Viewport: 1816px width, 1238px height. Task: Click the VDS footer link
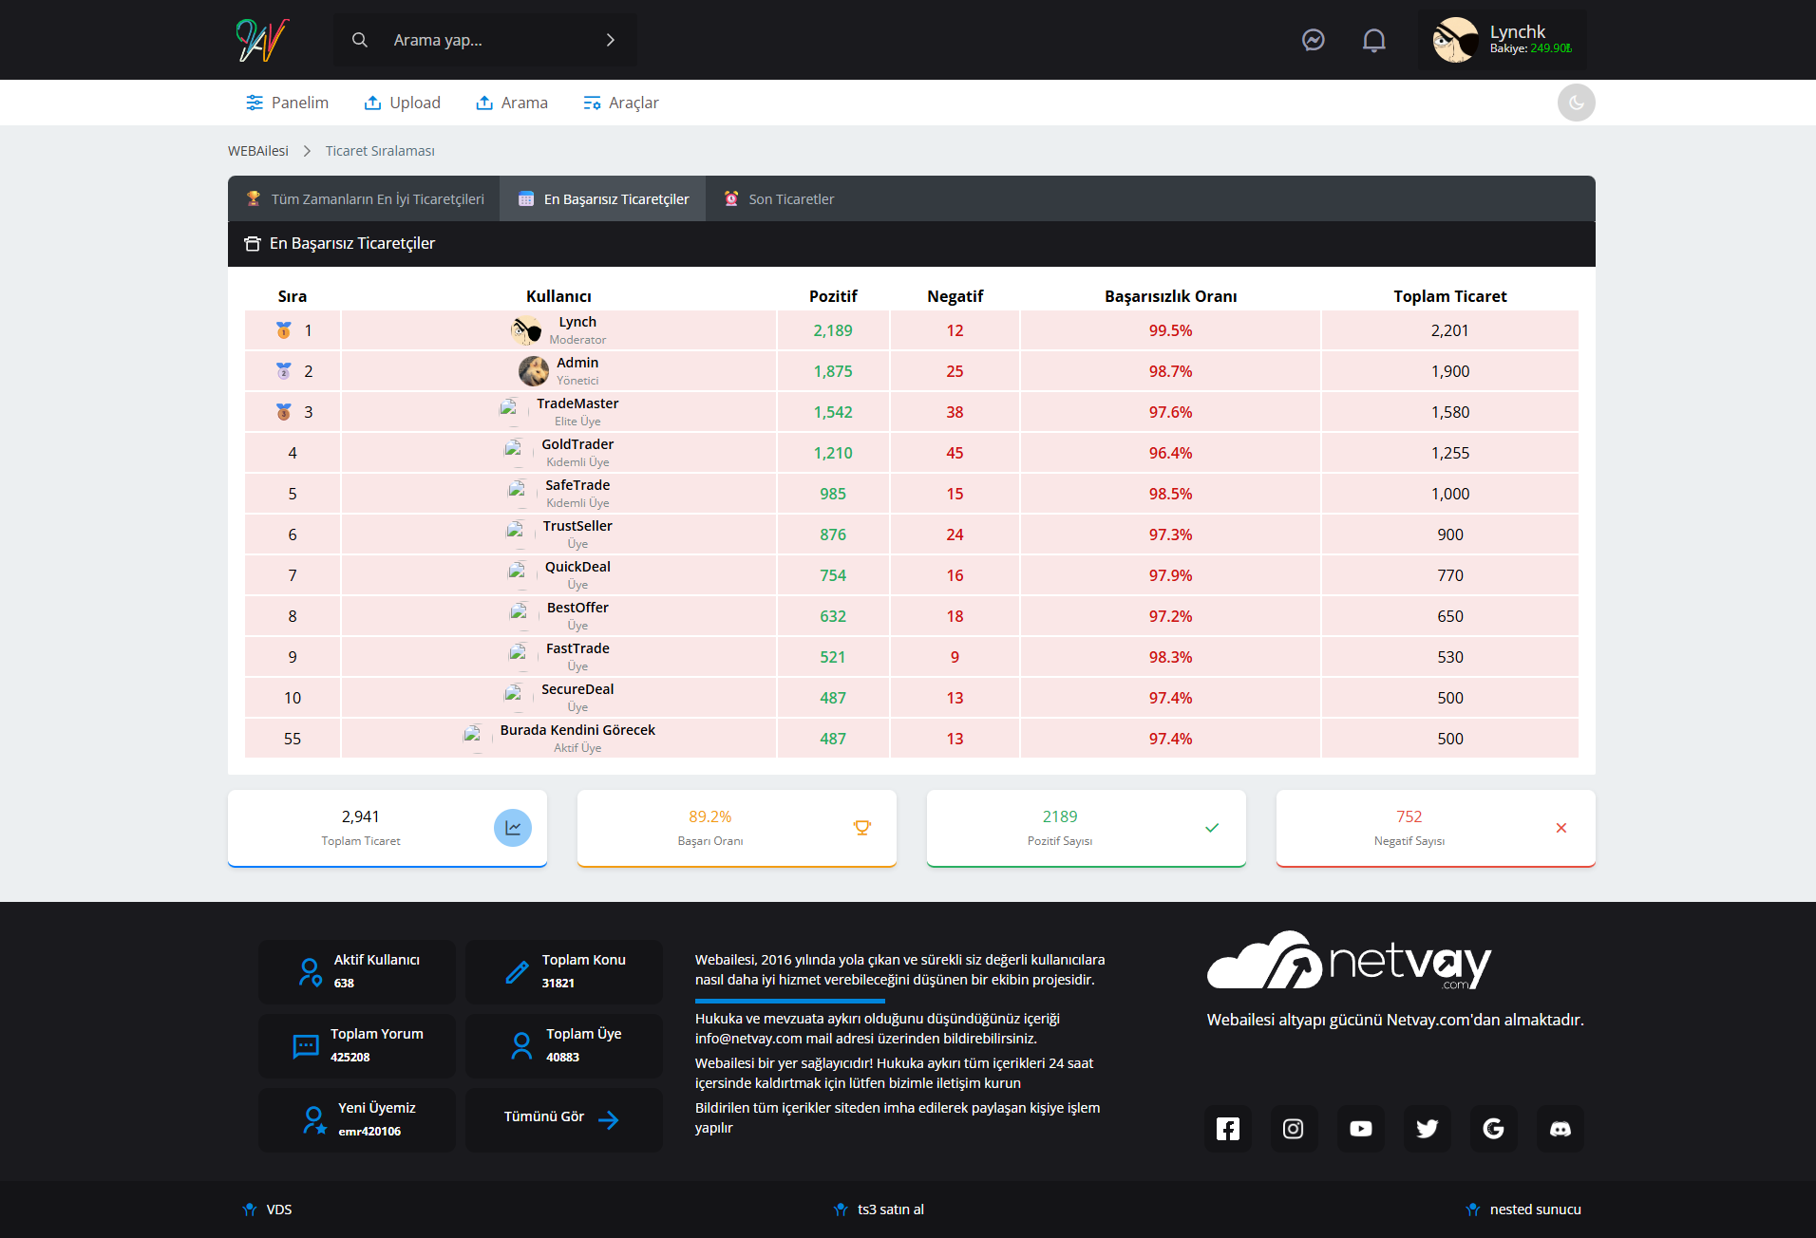pyautogui.click(x=268, y=1210)
